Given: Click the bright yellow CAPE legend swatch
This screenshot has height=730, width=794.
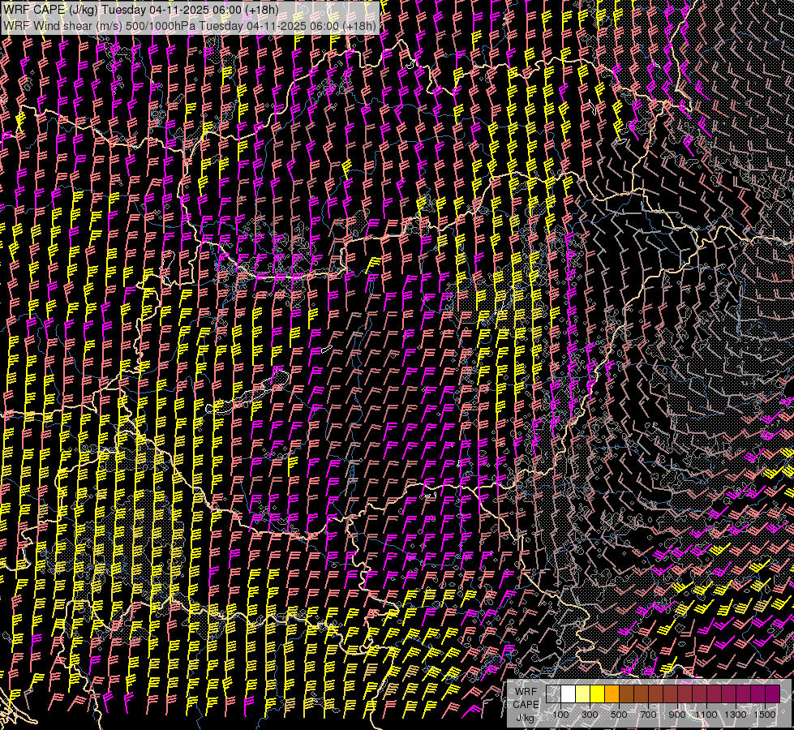Looking at the screenshot, I should tap(597, 693).
